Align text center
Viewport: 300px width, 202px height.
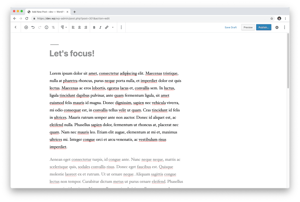coord(79,27)
